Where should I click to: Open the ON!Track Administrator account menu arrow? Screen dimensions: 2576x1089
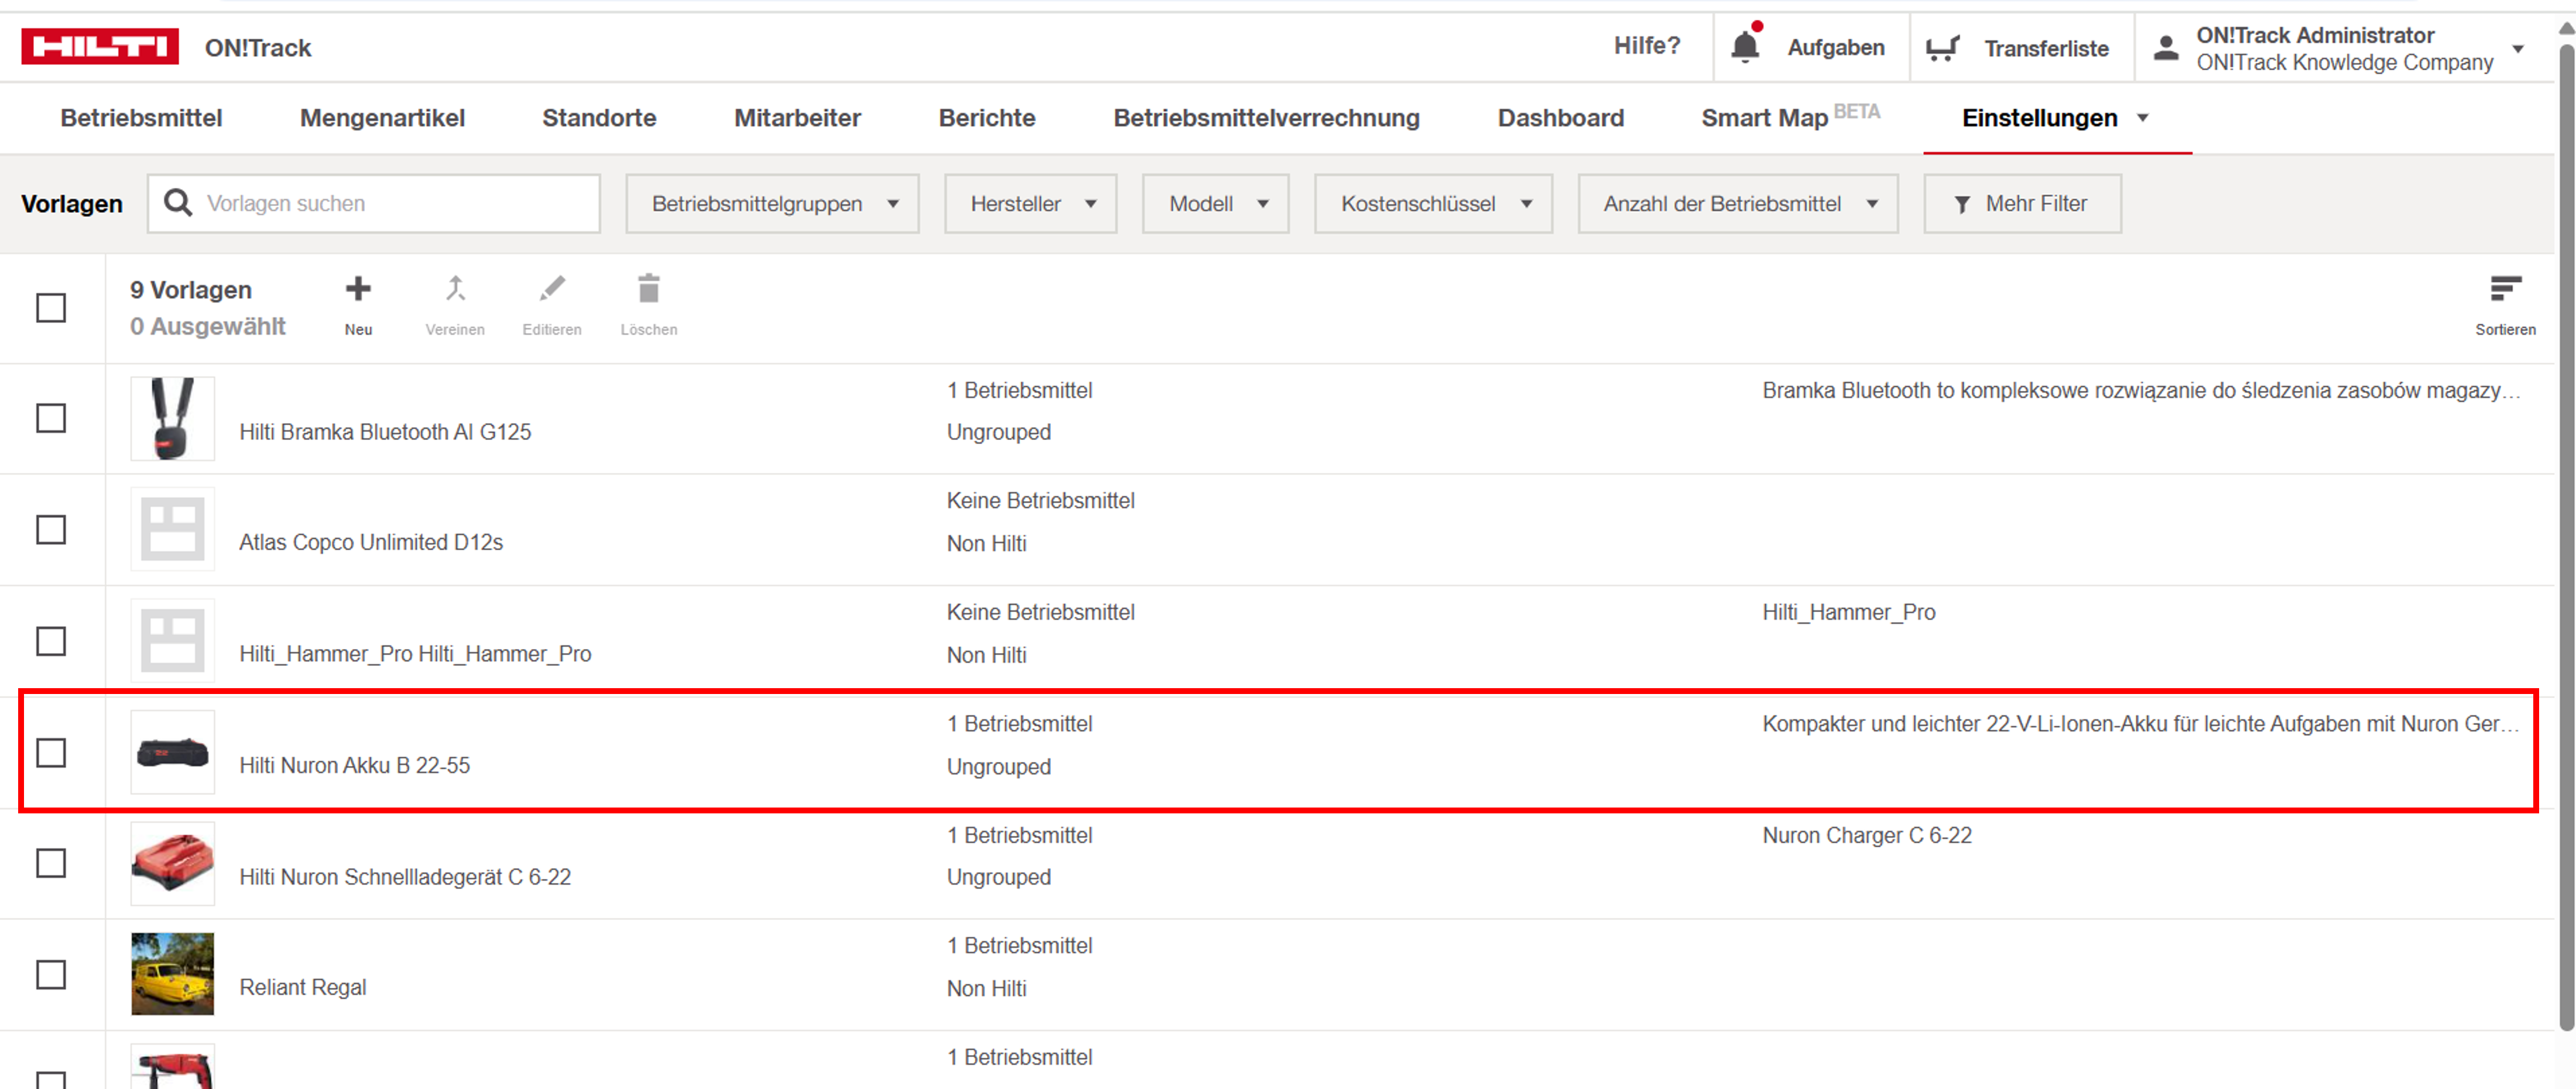(2519, 48)
